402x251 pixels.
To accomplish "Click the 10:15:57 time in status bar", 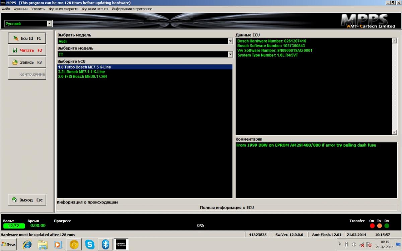I will [383, 235].
